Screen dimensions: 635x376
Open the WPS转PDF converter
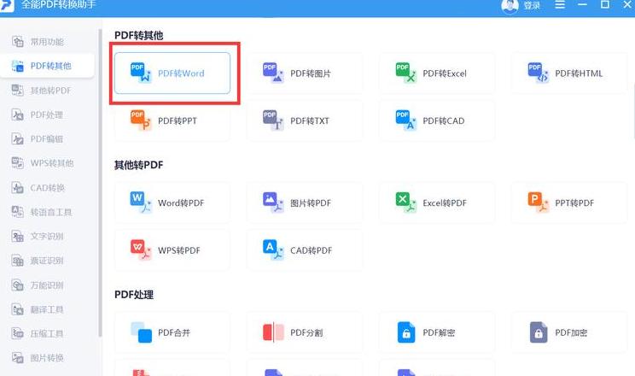coord(172,250)
